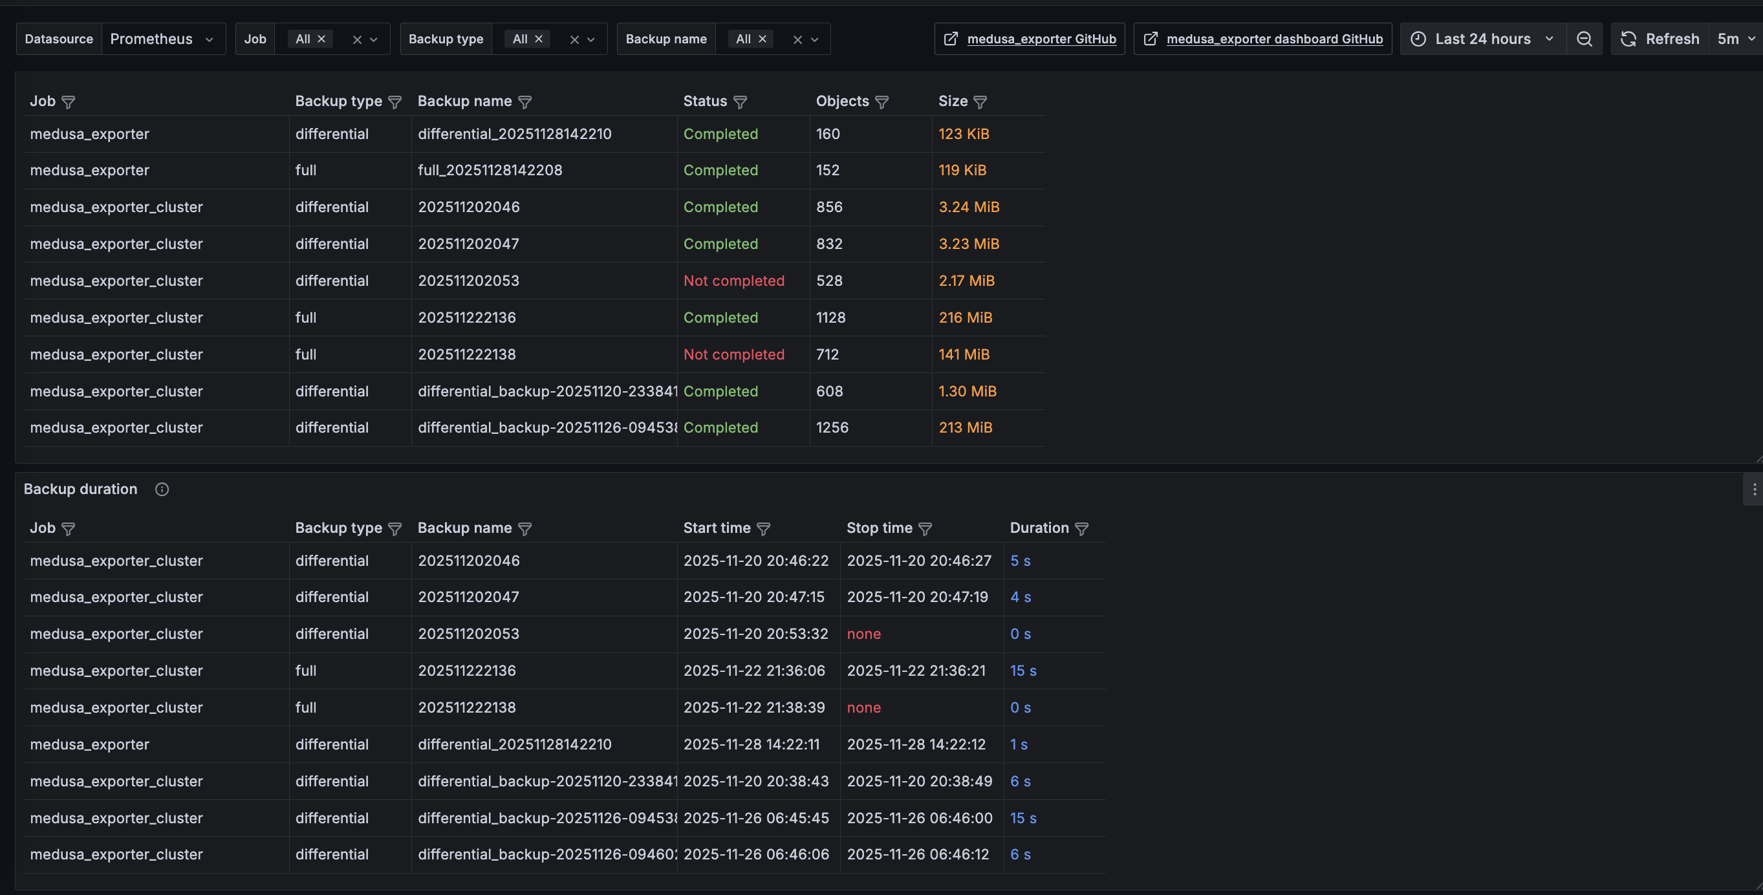Filter the Size column

click(x=980, y=102)
